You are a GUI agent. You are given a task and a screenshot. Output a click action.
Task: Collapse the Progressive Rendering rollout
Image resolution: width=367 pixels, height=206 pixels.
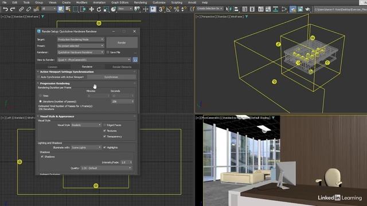pos(55,84)
